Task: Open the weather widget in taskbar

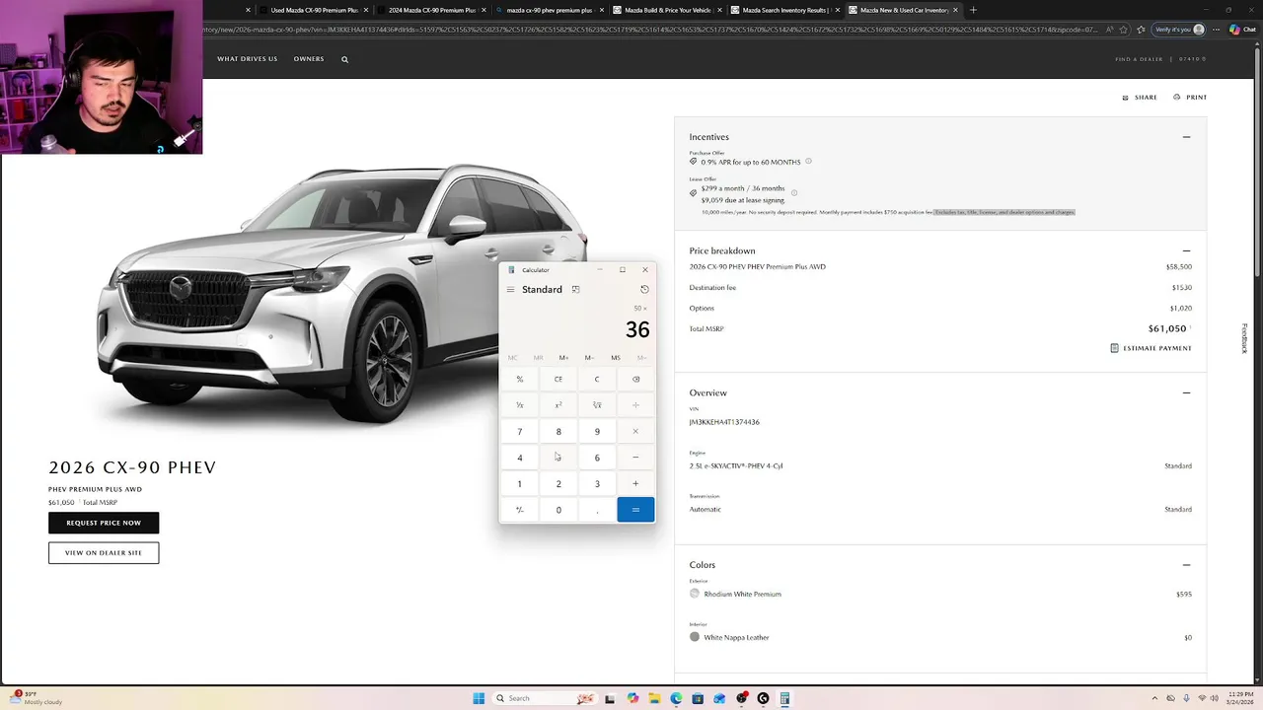Action: click(x=37, y=697)
